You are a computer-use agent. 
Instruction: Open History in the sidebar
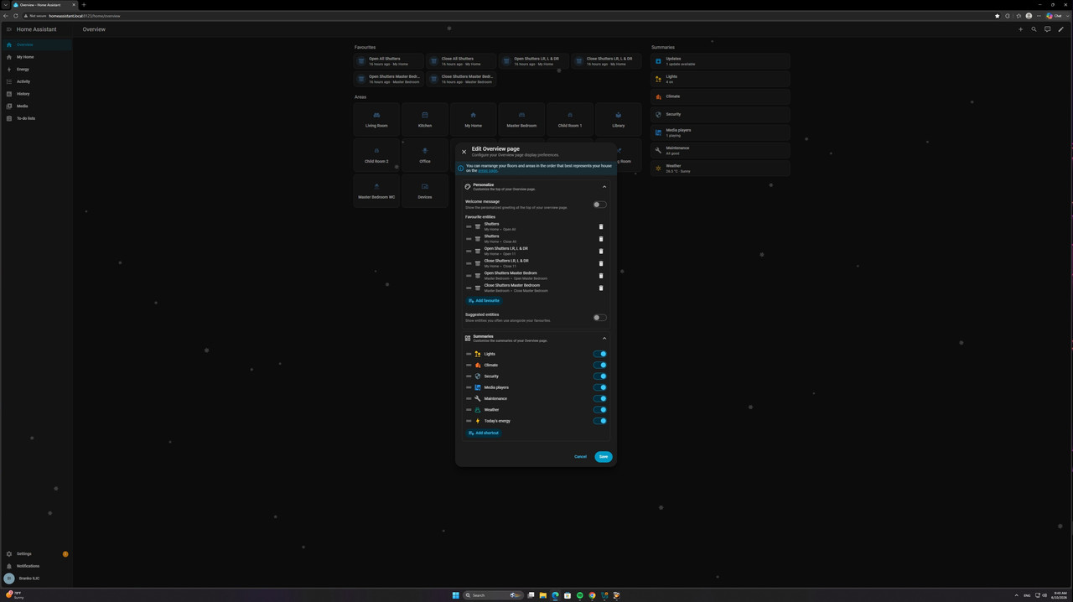(x=36, y=94)
